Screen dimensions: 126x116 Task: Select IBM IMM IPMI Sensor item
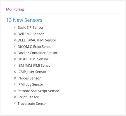click(35, 66)
